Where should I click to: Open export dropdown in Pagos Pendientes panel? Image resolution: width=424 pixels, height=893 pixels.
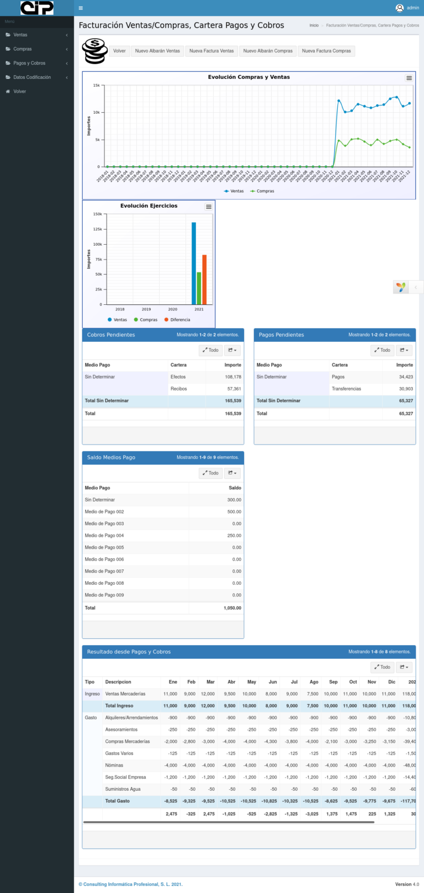point(404,350)
